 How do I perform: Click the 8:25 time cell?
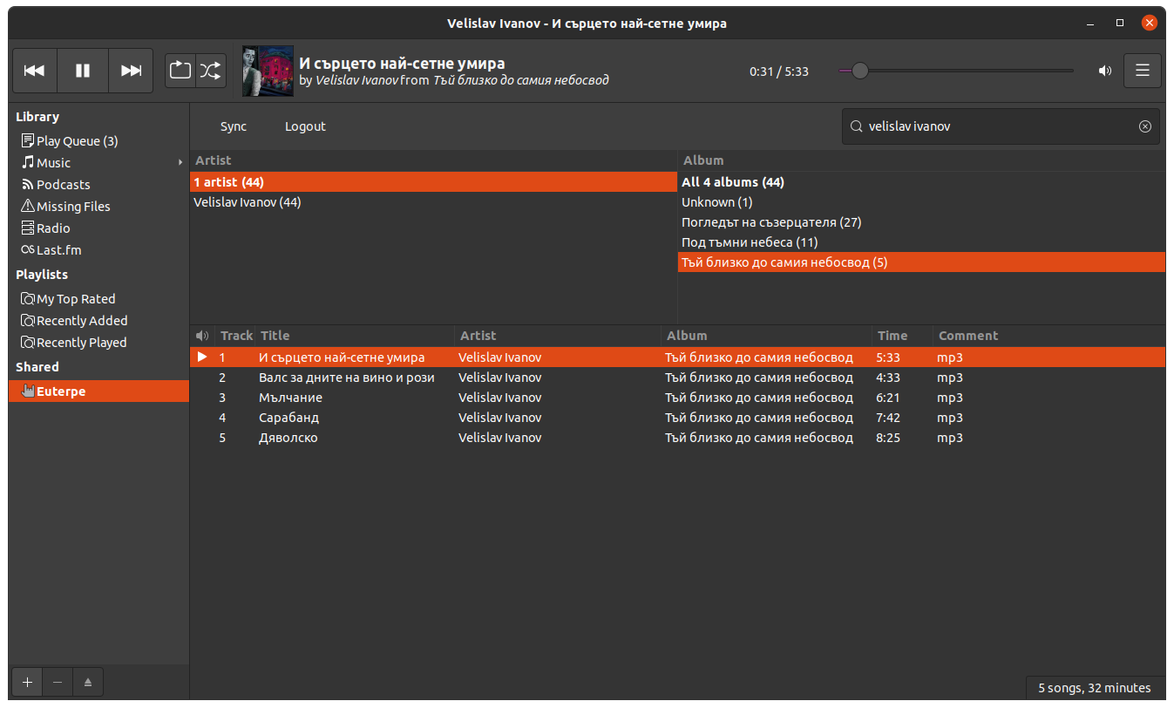point(888,438)
